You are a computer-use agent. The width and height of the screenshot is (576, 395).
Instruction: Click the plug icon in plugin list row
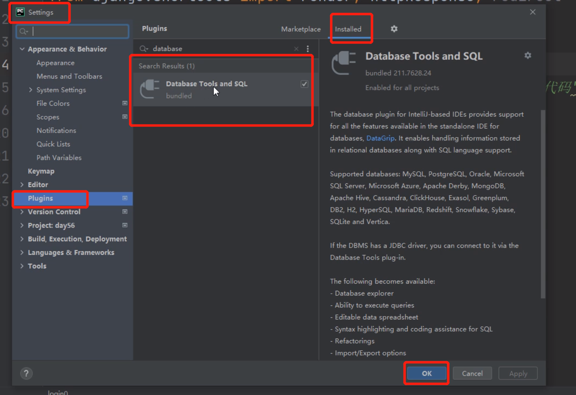pyautogui.click(x=150, y=89)
